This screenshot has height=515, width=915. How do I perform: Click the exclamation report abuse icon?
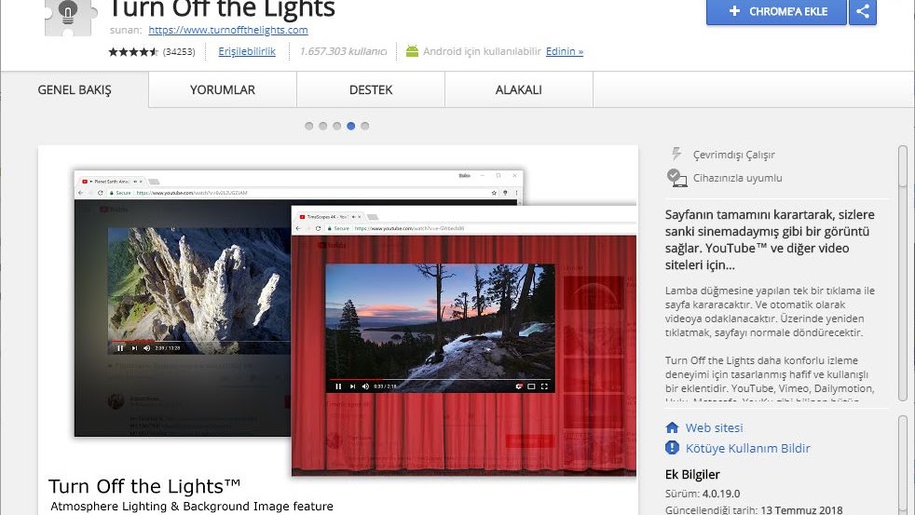coord(672,448)
